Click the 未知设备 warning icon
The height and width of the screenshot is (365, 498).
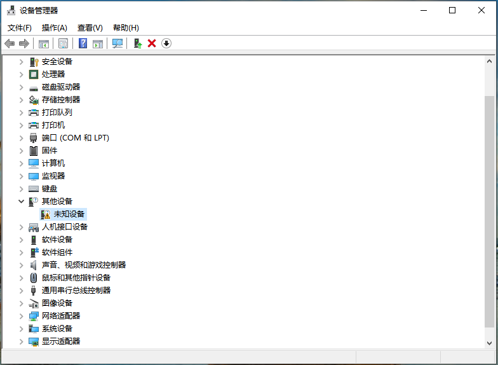(46, 214)
